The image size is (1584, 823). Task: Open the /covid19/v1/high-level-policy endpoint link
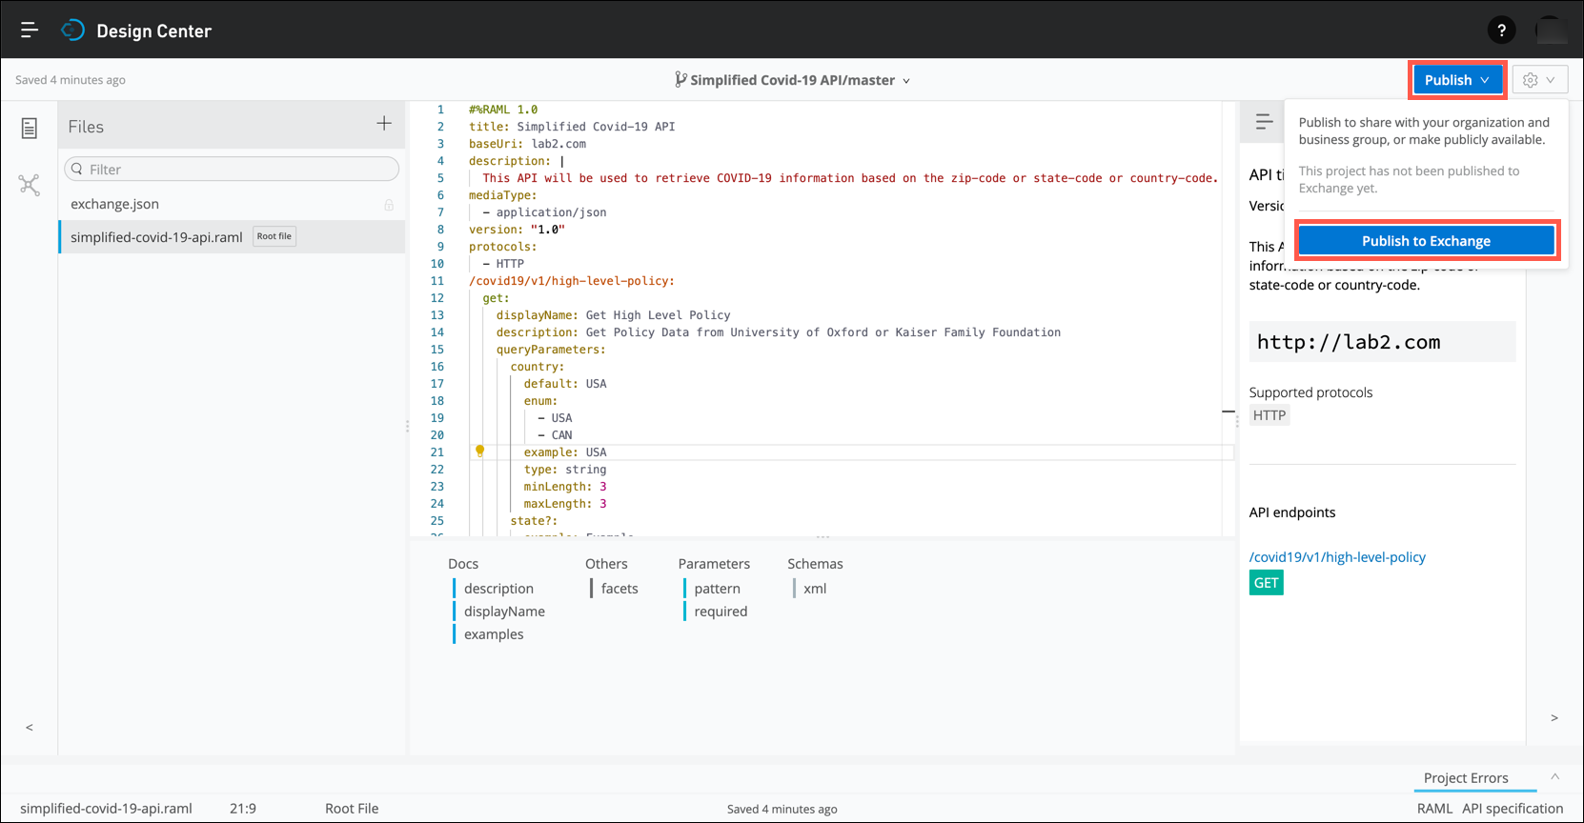pos(1337,557)
